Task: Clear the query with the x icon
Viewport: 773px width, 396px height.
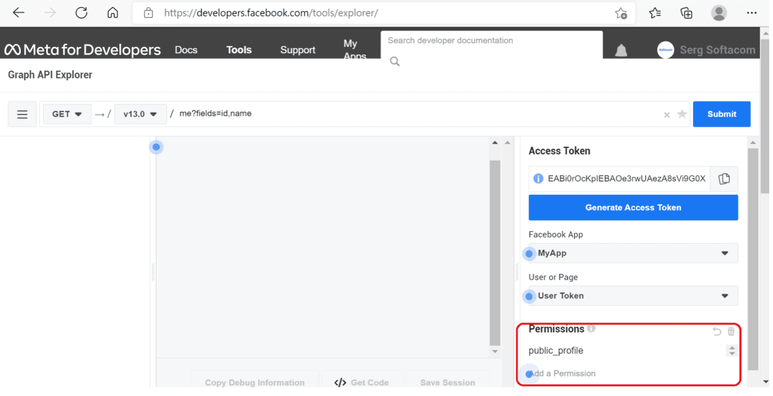Action: click(x=667, y=115)
